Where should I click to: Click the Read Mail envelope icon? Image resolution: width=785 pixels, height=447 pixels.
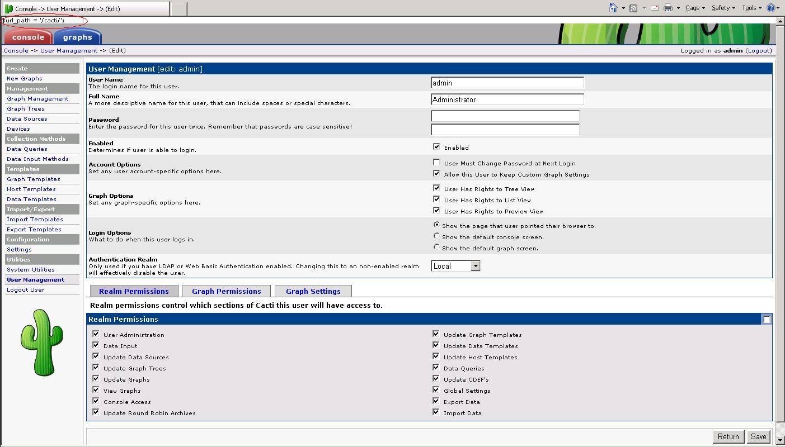point(654,8)
